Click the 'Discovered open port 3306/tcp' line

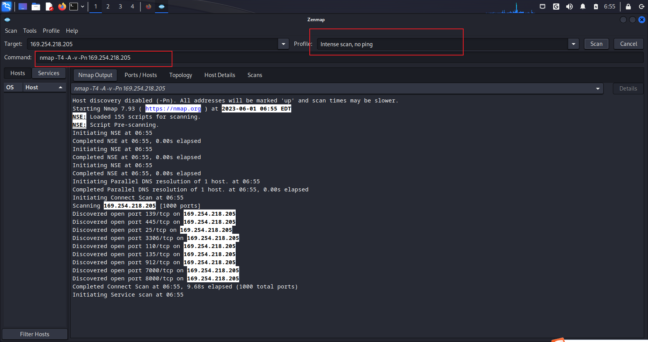click(x=156, y=238)
